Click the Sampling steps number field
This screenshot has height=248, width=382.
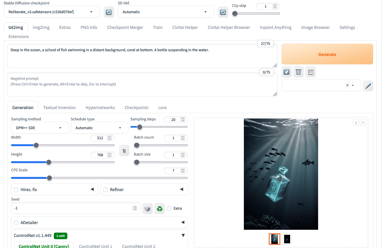[x=176, y=120]
